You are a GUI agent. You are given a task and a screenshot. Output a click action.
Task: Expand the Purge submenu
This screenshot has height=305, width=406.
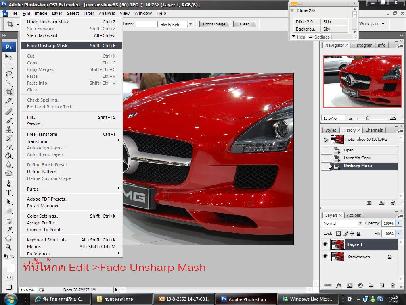coord(71,189)
